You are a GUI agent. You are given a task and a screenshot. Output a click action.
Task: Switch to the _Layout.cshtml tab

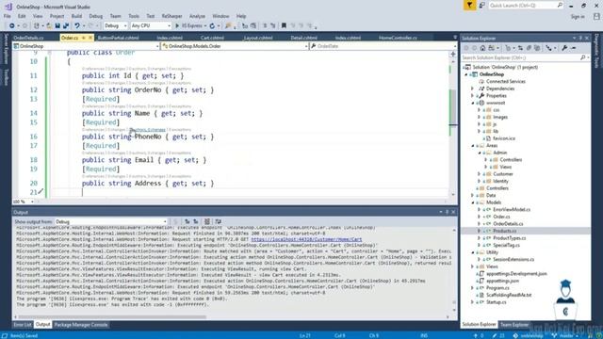[x=258, y=38]
